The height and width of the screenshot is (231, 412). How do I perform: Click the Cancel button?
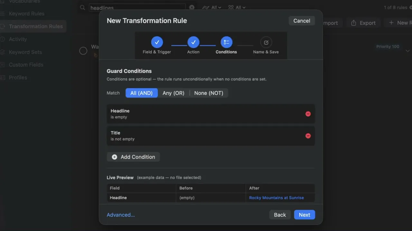click(302, 21)
